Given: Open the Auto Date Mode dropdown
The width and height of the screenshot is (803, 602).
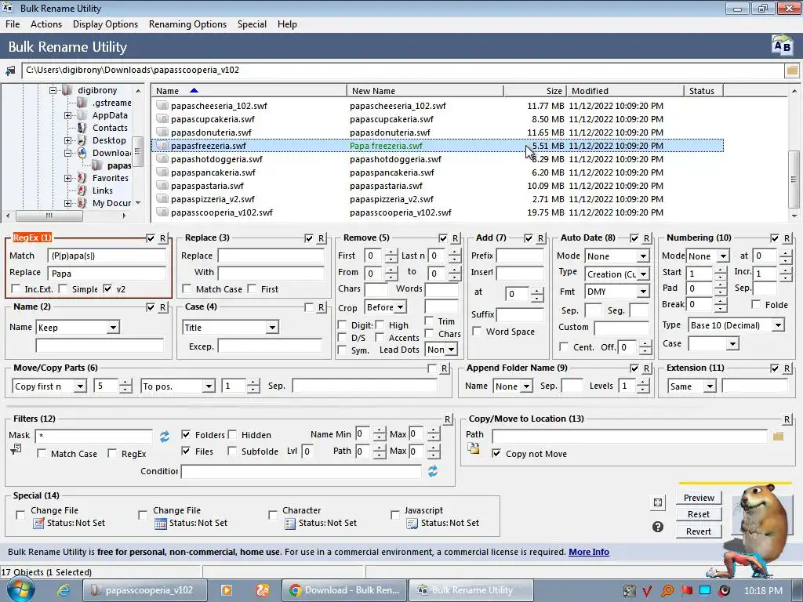Looking at the screenshot, I should (643, 256).
